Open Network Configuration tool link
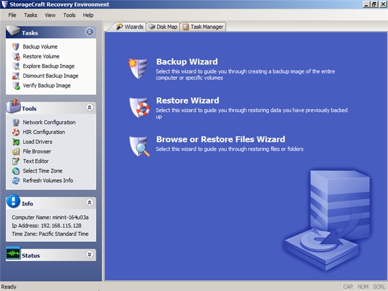The width and height of the screenshot is (388, 291). tap(49, 122)
